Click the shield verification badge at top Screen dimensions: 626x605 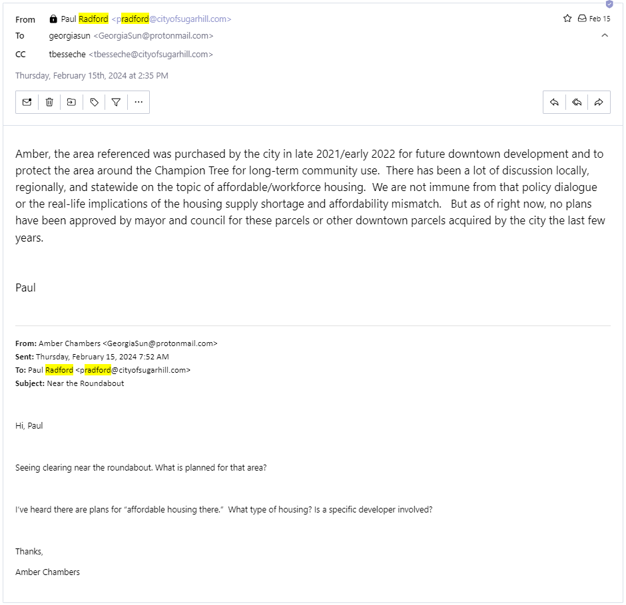coord(609,4)
